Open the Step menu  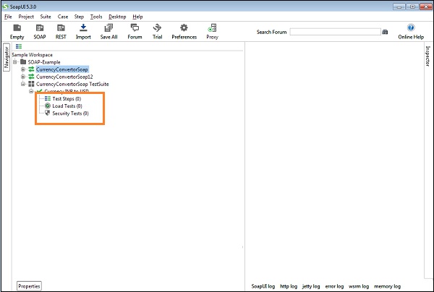tap(79, 17)
